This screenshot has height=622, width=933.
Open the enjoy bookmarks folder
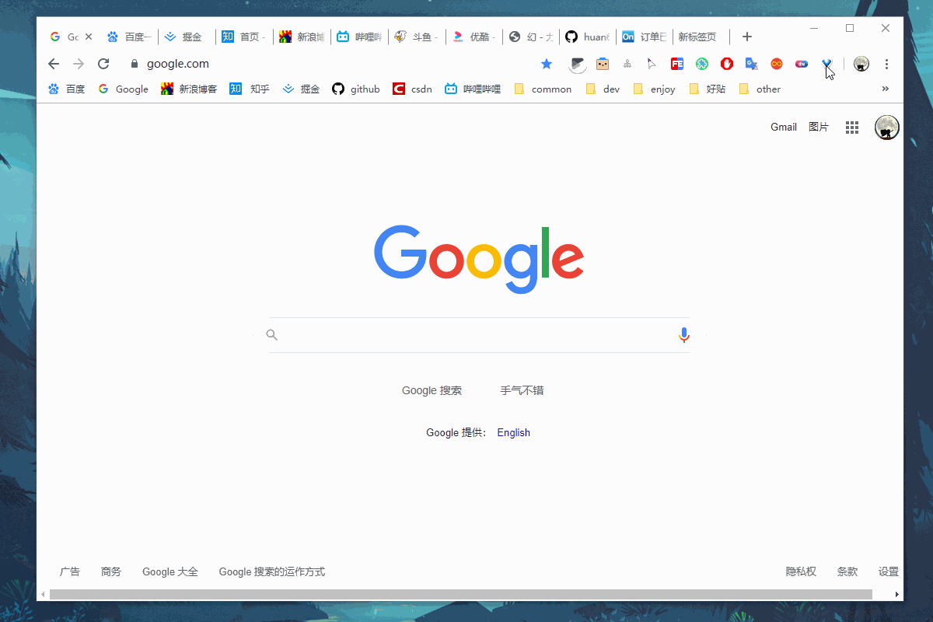tap(655, 89)
